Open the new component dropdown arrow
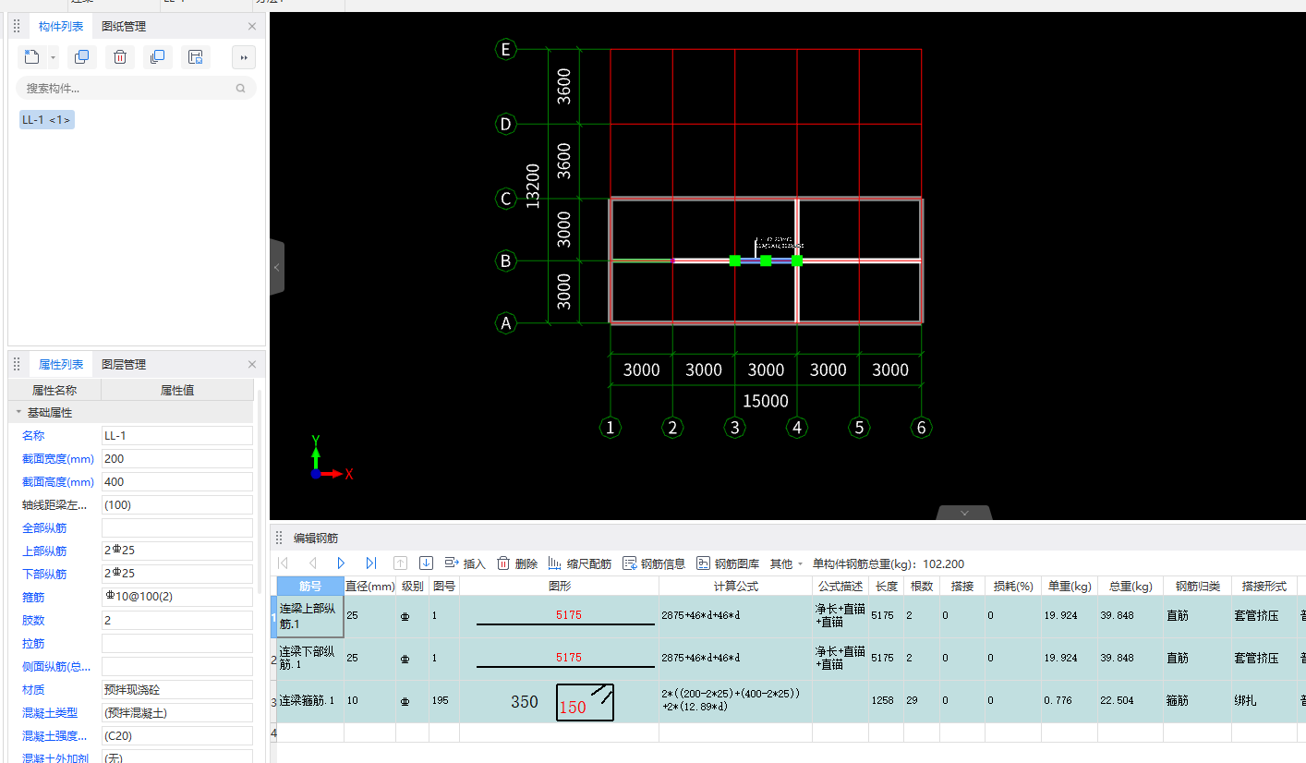This screenshot has width=1306, height=763. pyautogui.click(x=53, y=57)
